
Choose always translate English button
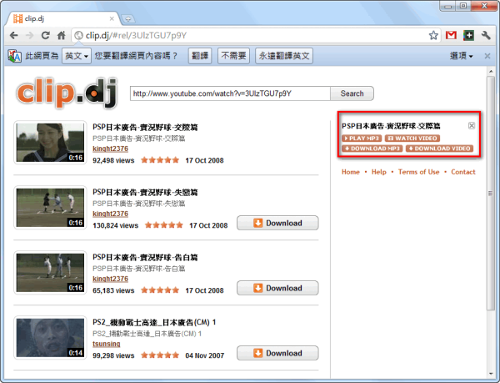tap(284, 56)
